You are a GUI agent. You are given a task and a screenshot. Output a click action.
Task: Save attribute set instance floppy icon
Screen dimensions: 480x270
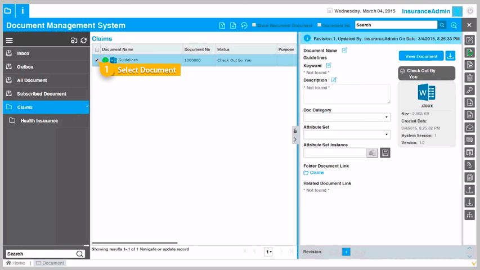click(x=385, y=153)
